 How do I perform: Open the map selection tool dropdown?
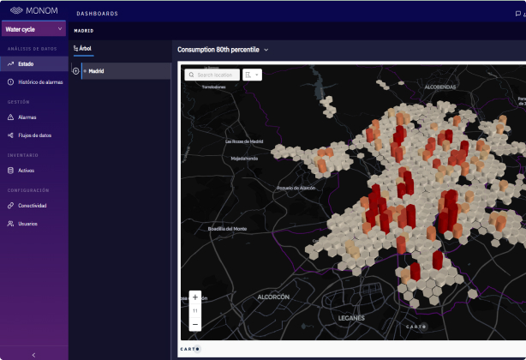pos(252,75)
